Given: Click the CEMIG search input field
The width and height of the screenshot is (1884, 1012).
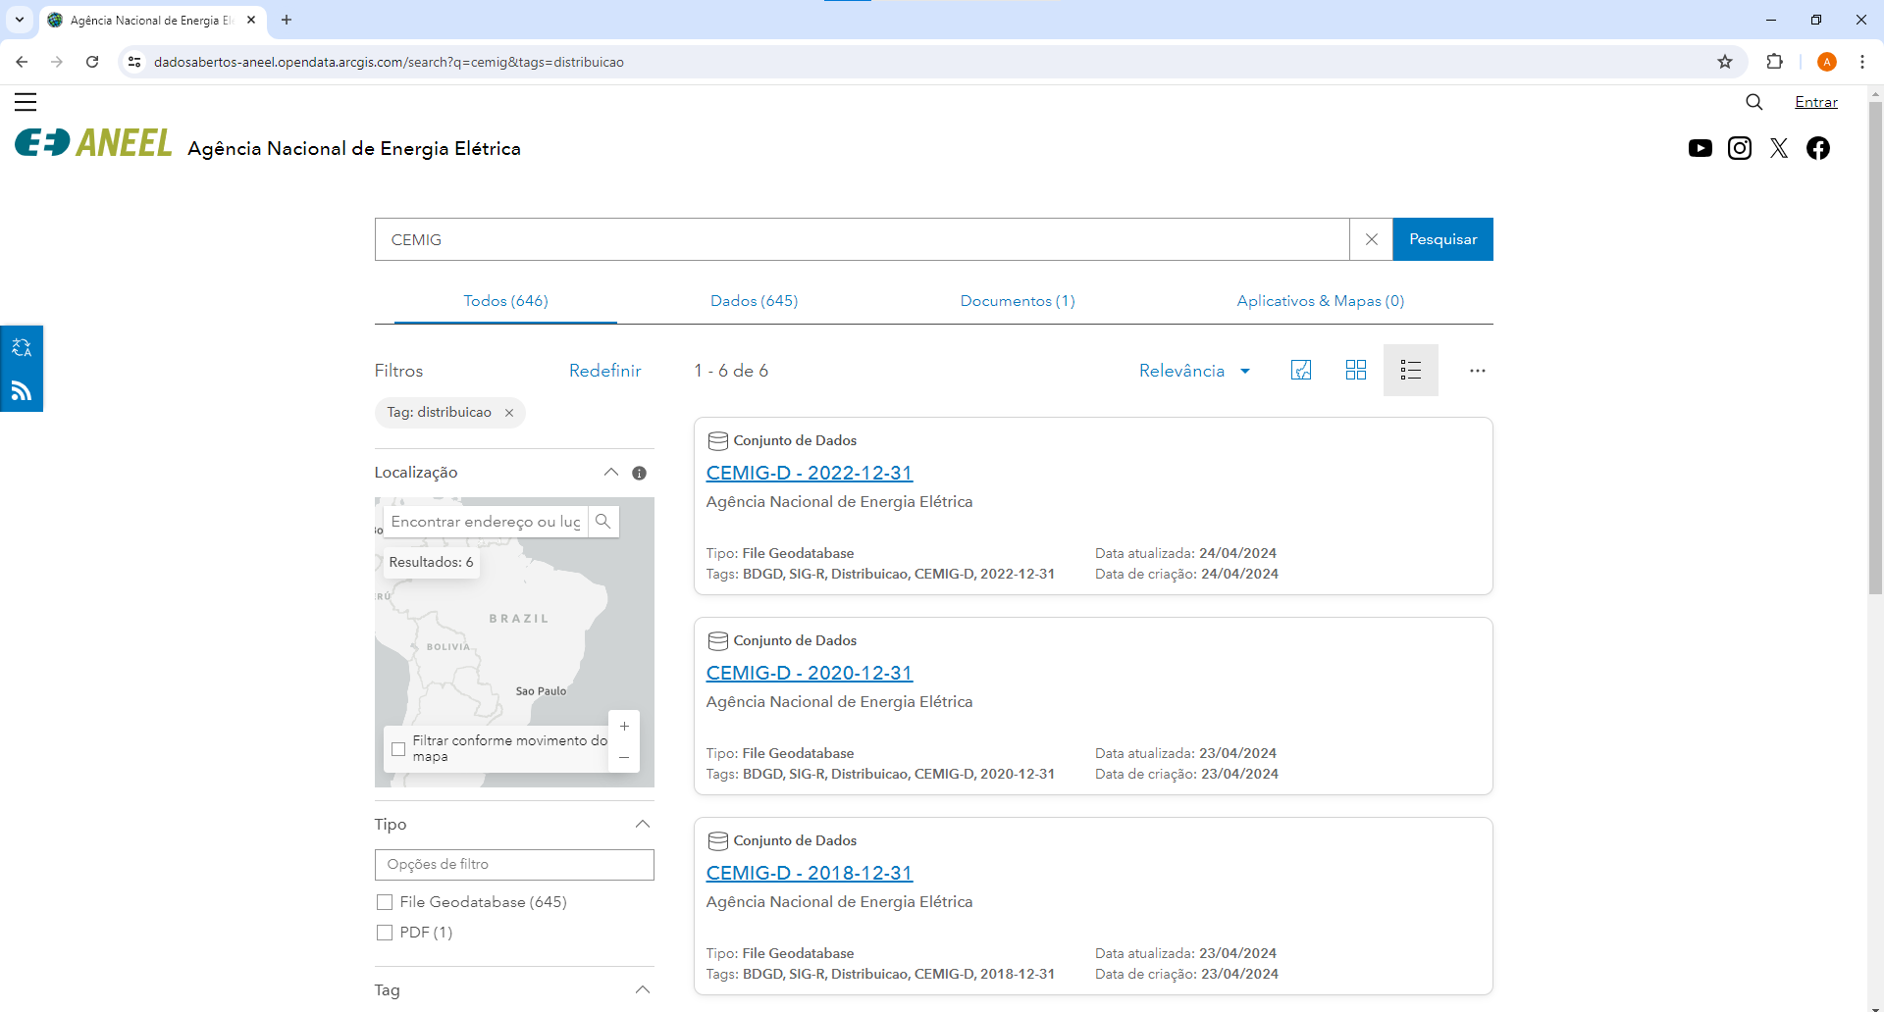Looking at the screenshot, I should 863,239.
